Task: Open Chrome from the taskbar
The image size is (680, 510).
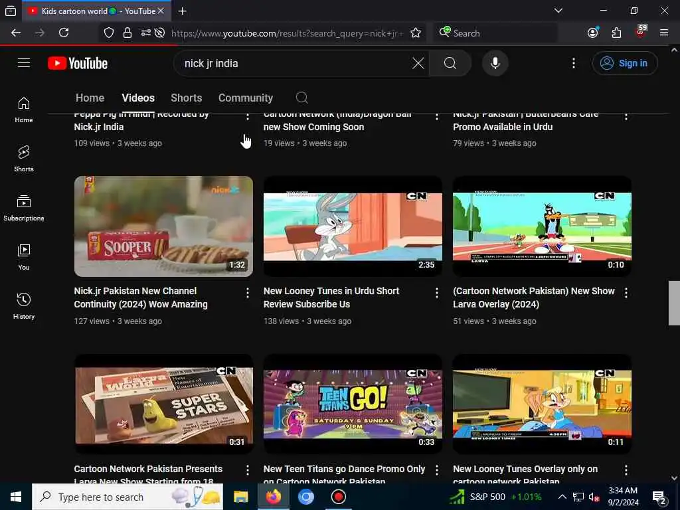Action: coord(305,497)
